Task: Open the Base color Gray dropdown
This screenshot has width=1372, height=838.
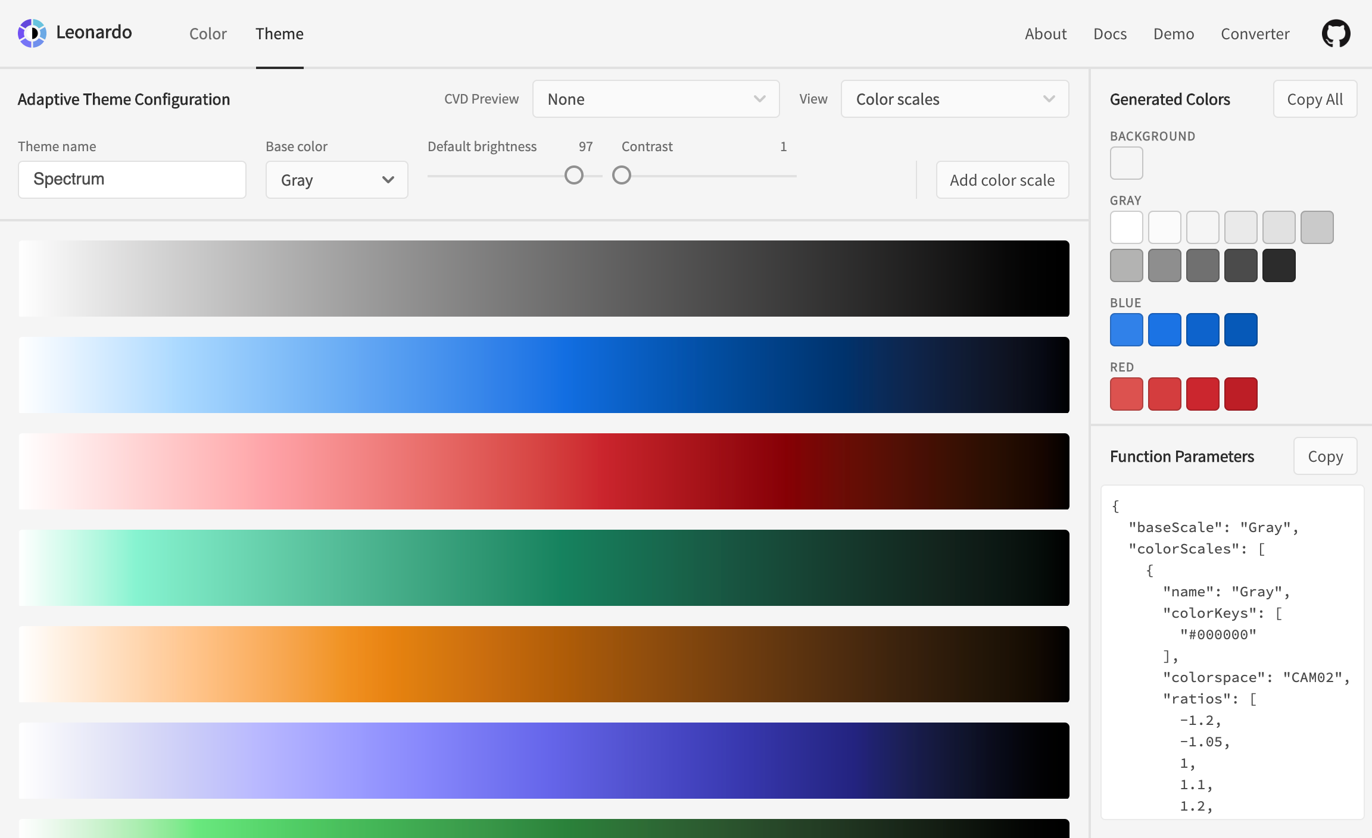Action: point(336,180)
